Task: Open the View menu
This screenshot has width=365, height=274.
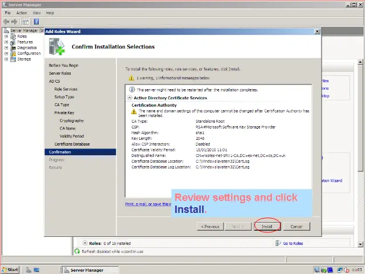Action: 36,13
